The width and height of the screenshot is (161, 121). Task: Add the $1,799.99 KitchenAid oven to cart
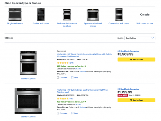coord(136,100)
